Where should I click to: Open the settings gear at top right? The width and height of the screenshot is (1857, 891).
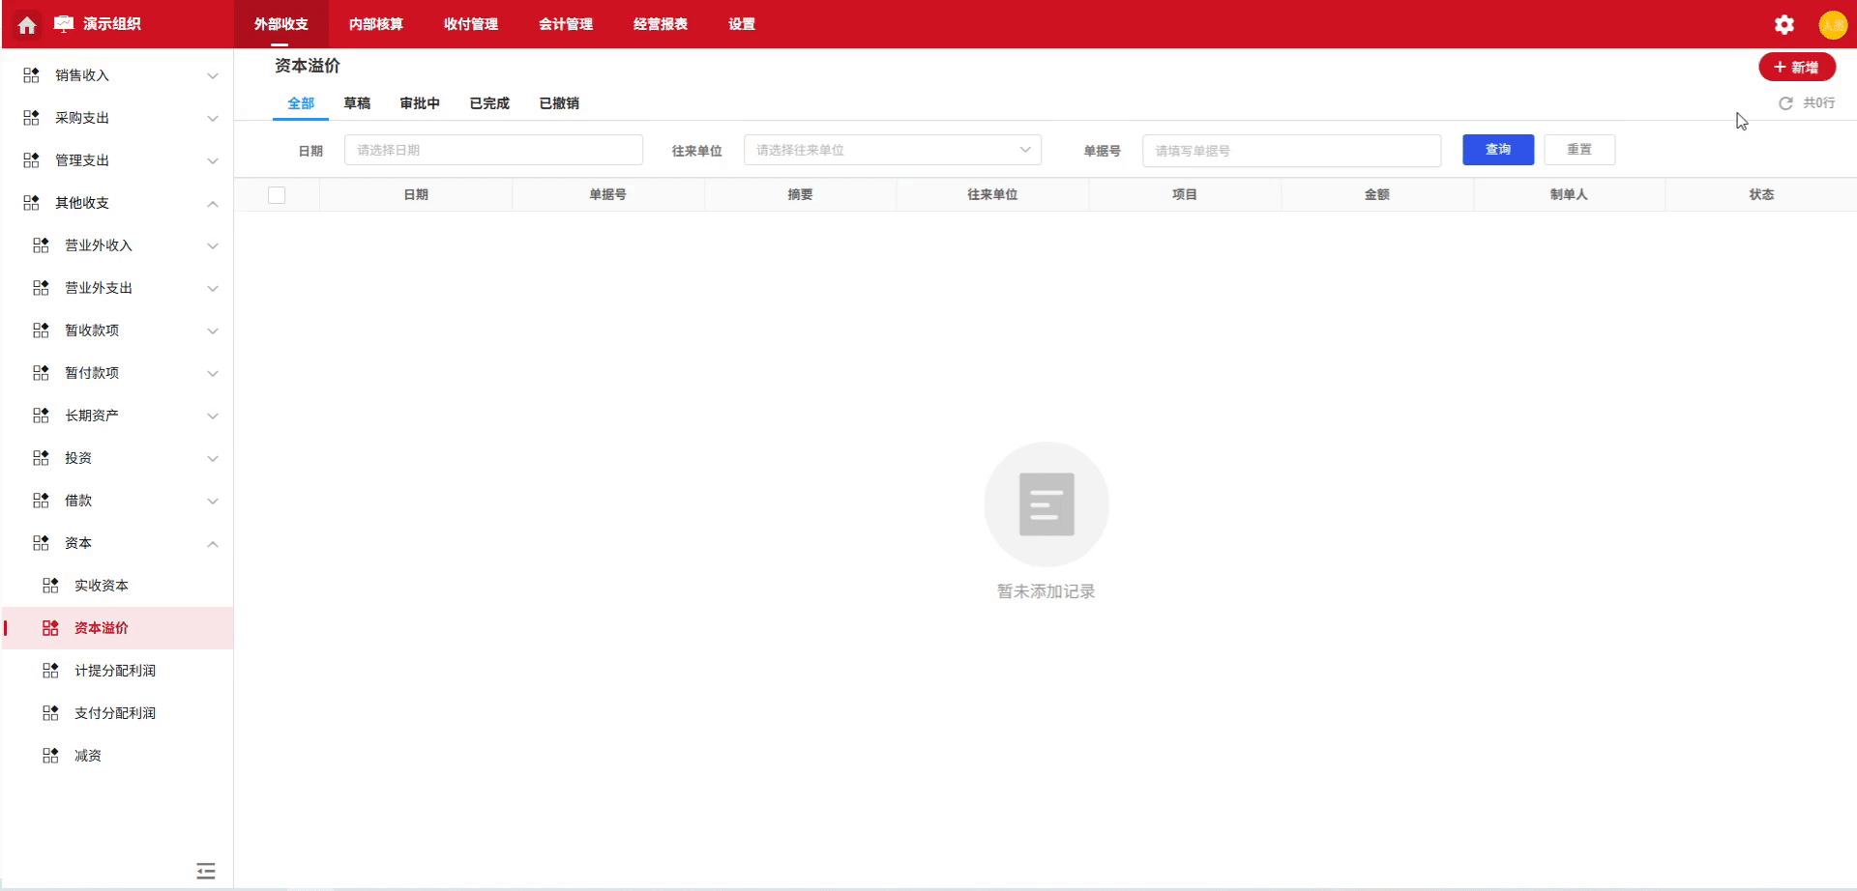[x=1783, y=24]
